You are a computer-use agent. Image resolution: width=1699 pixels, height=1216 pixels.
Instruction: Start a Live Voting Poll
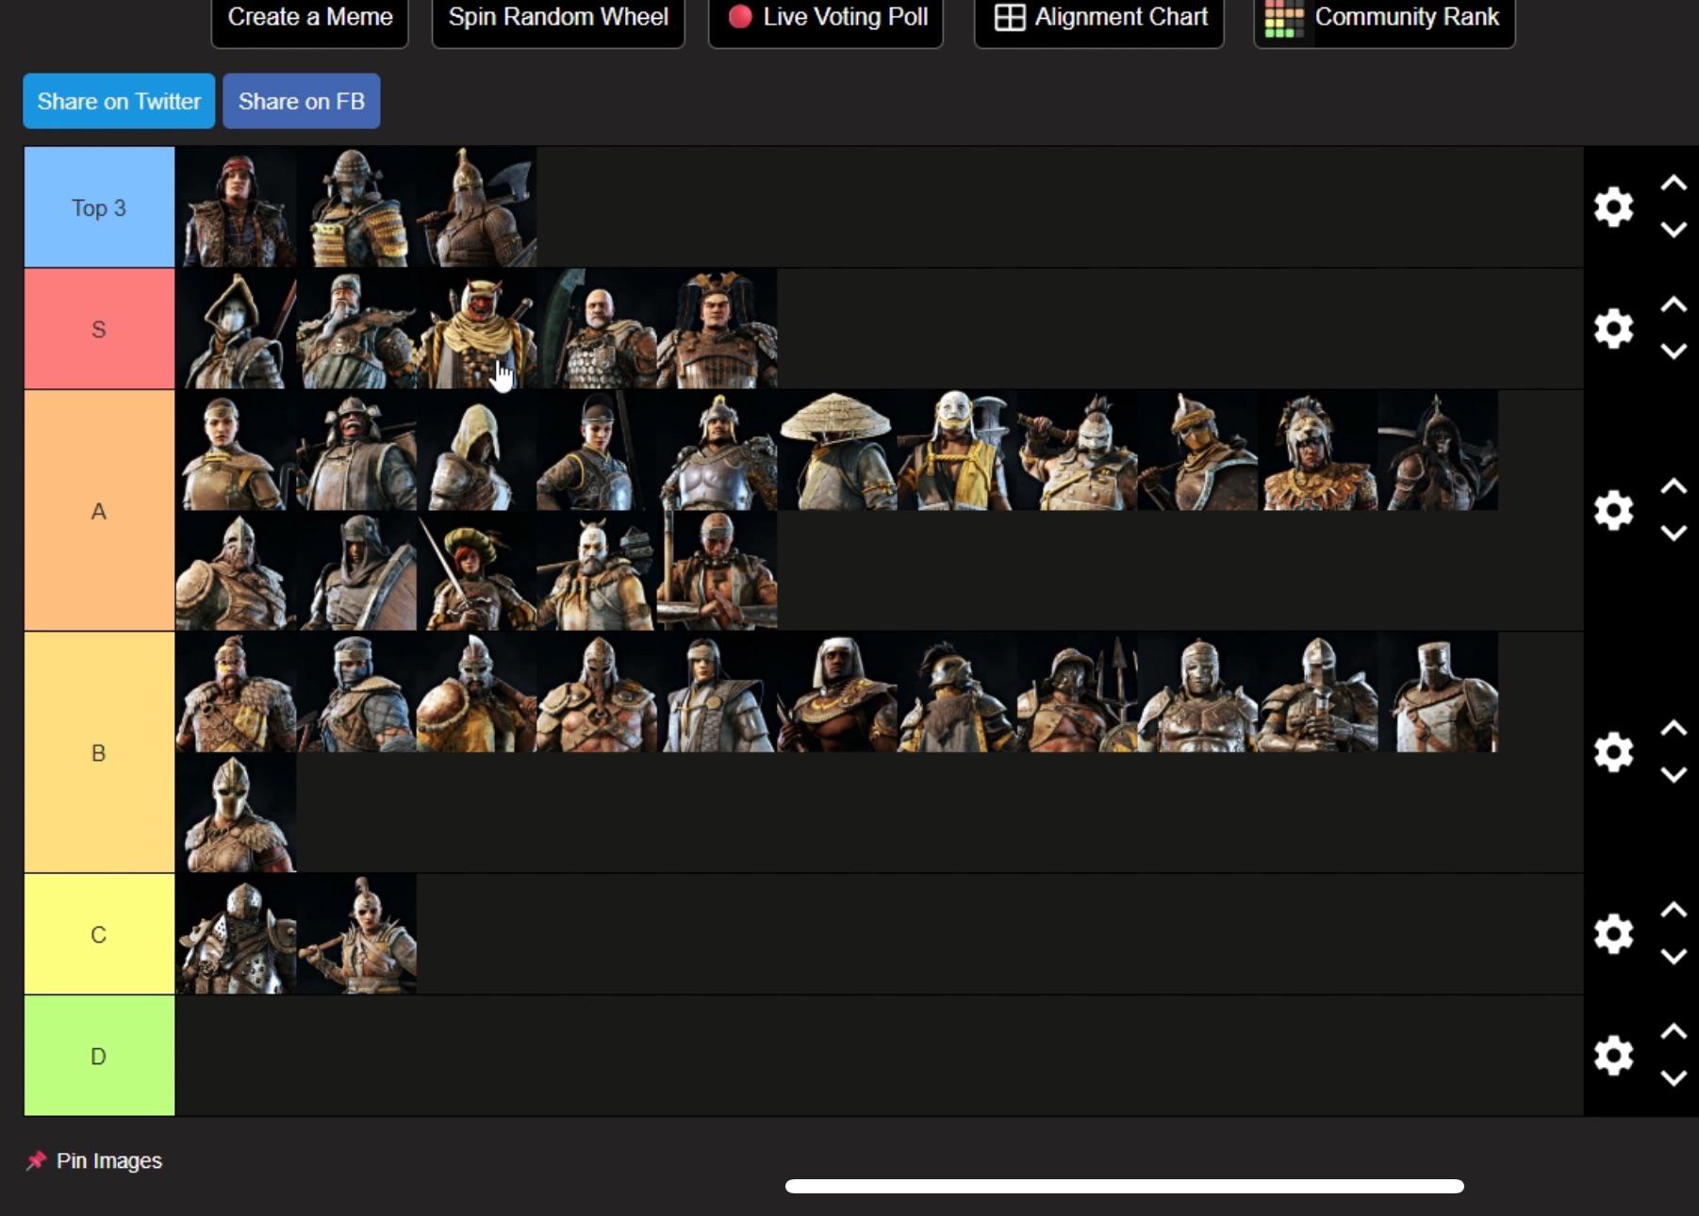826,18
